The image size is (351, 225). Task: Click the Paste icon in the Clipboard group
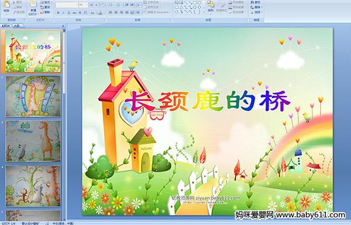pos(6,5)
